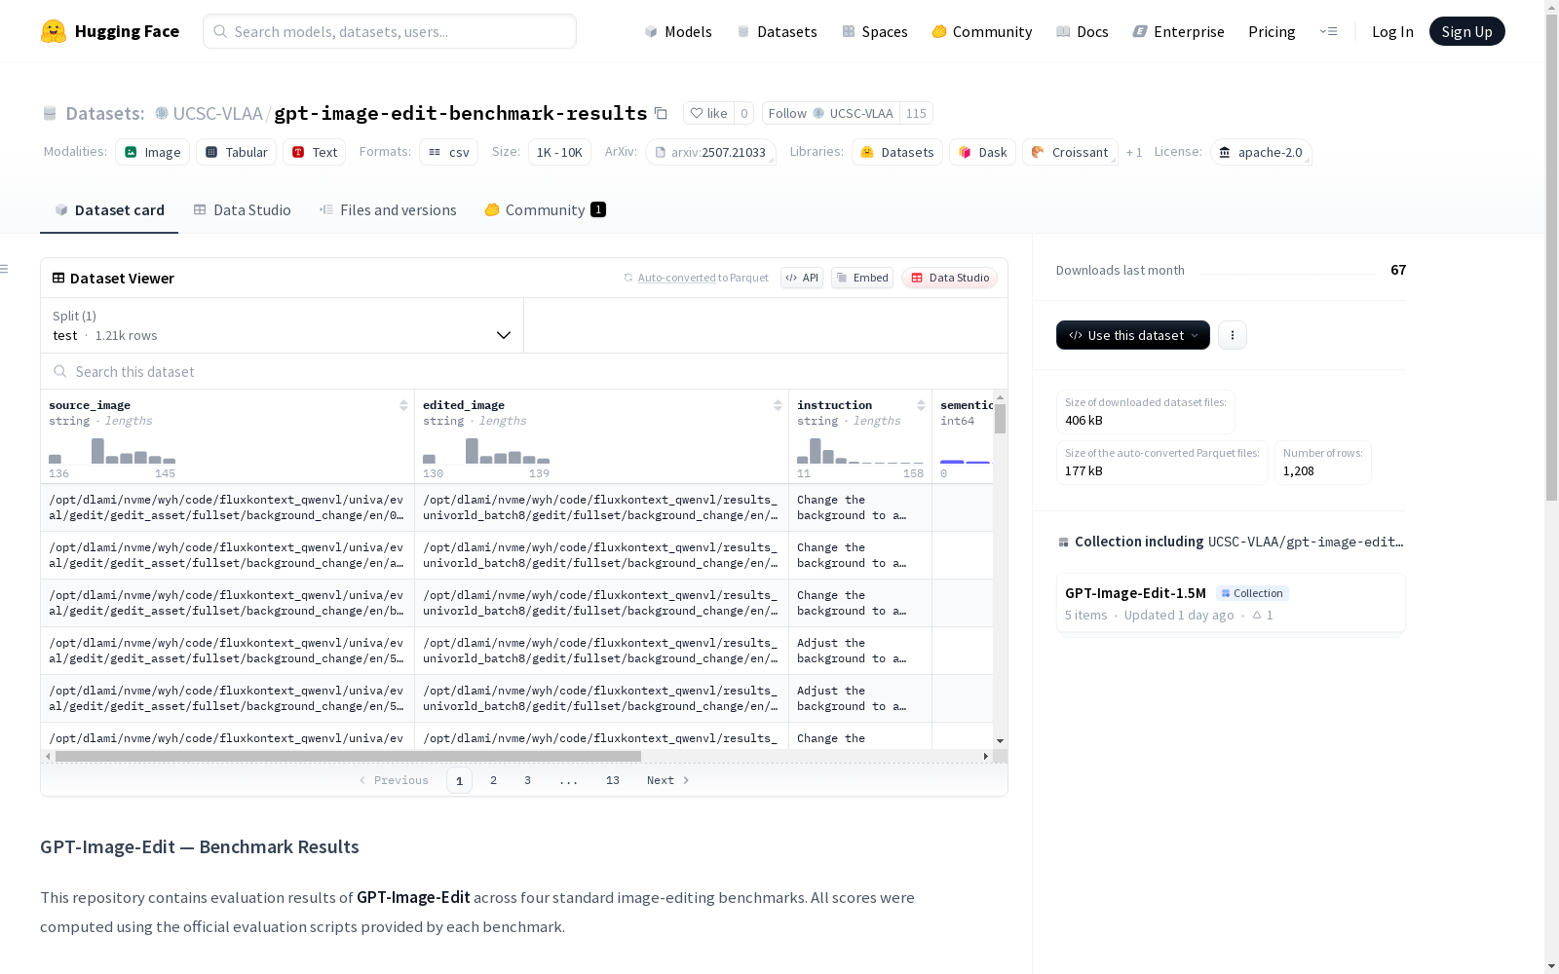Screen dimensions: 1559x974
Task: Click the table scroll-right arrow
Action: click(986, 756)
